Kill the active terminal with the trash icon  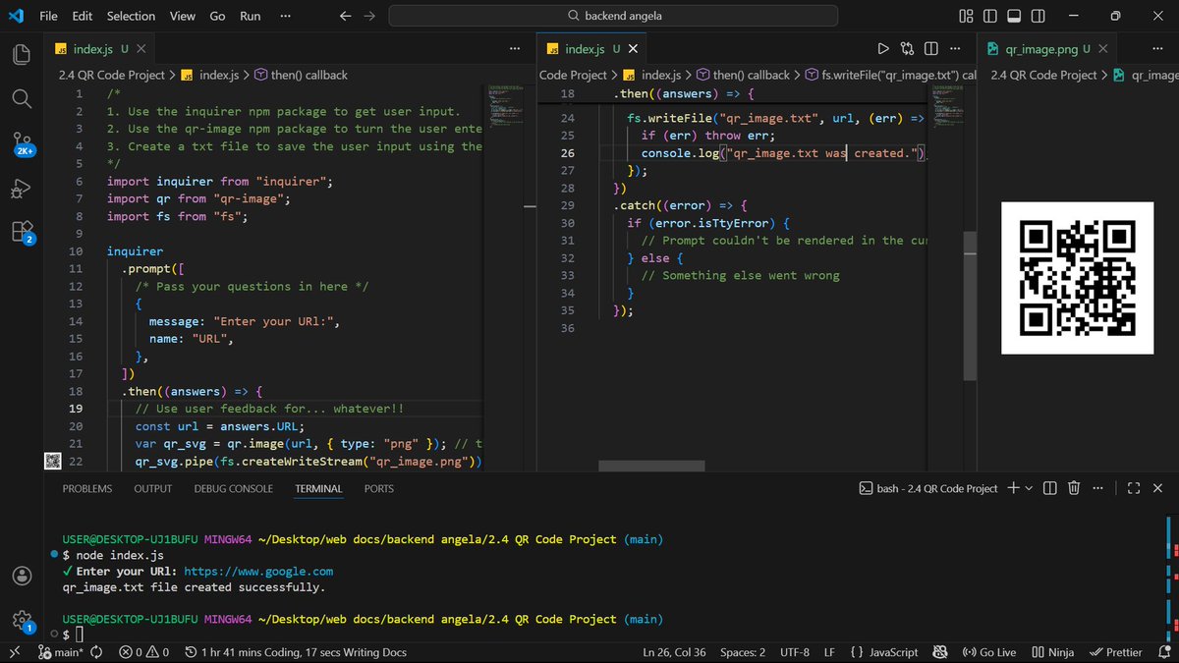click(x=1074, y=488)
